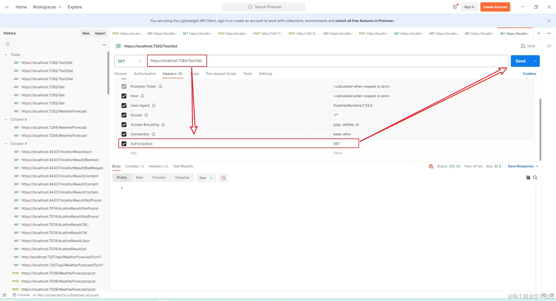Switch to response Cookies (1) tab
The width and height of the screenshot is (556, 301).
point(135,166)
